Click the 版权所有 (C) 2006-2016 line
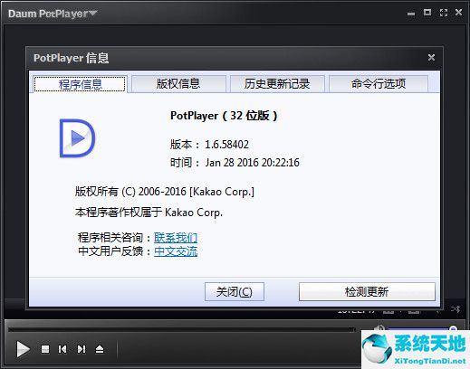 [165, 192]
